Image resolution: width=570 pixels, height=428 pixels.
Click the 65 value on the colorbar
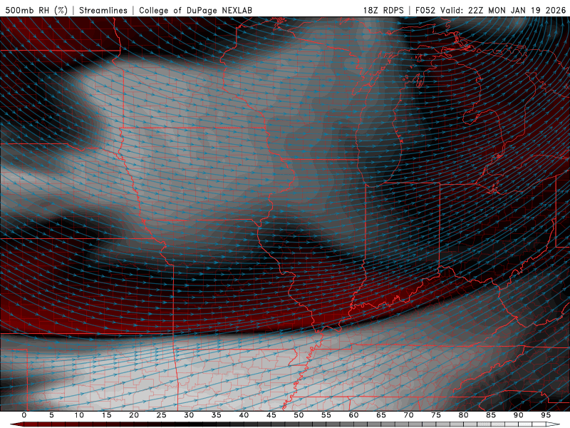pos(381,415)
